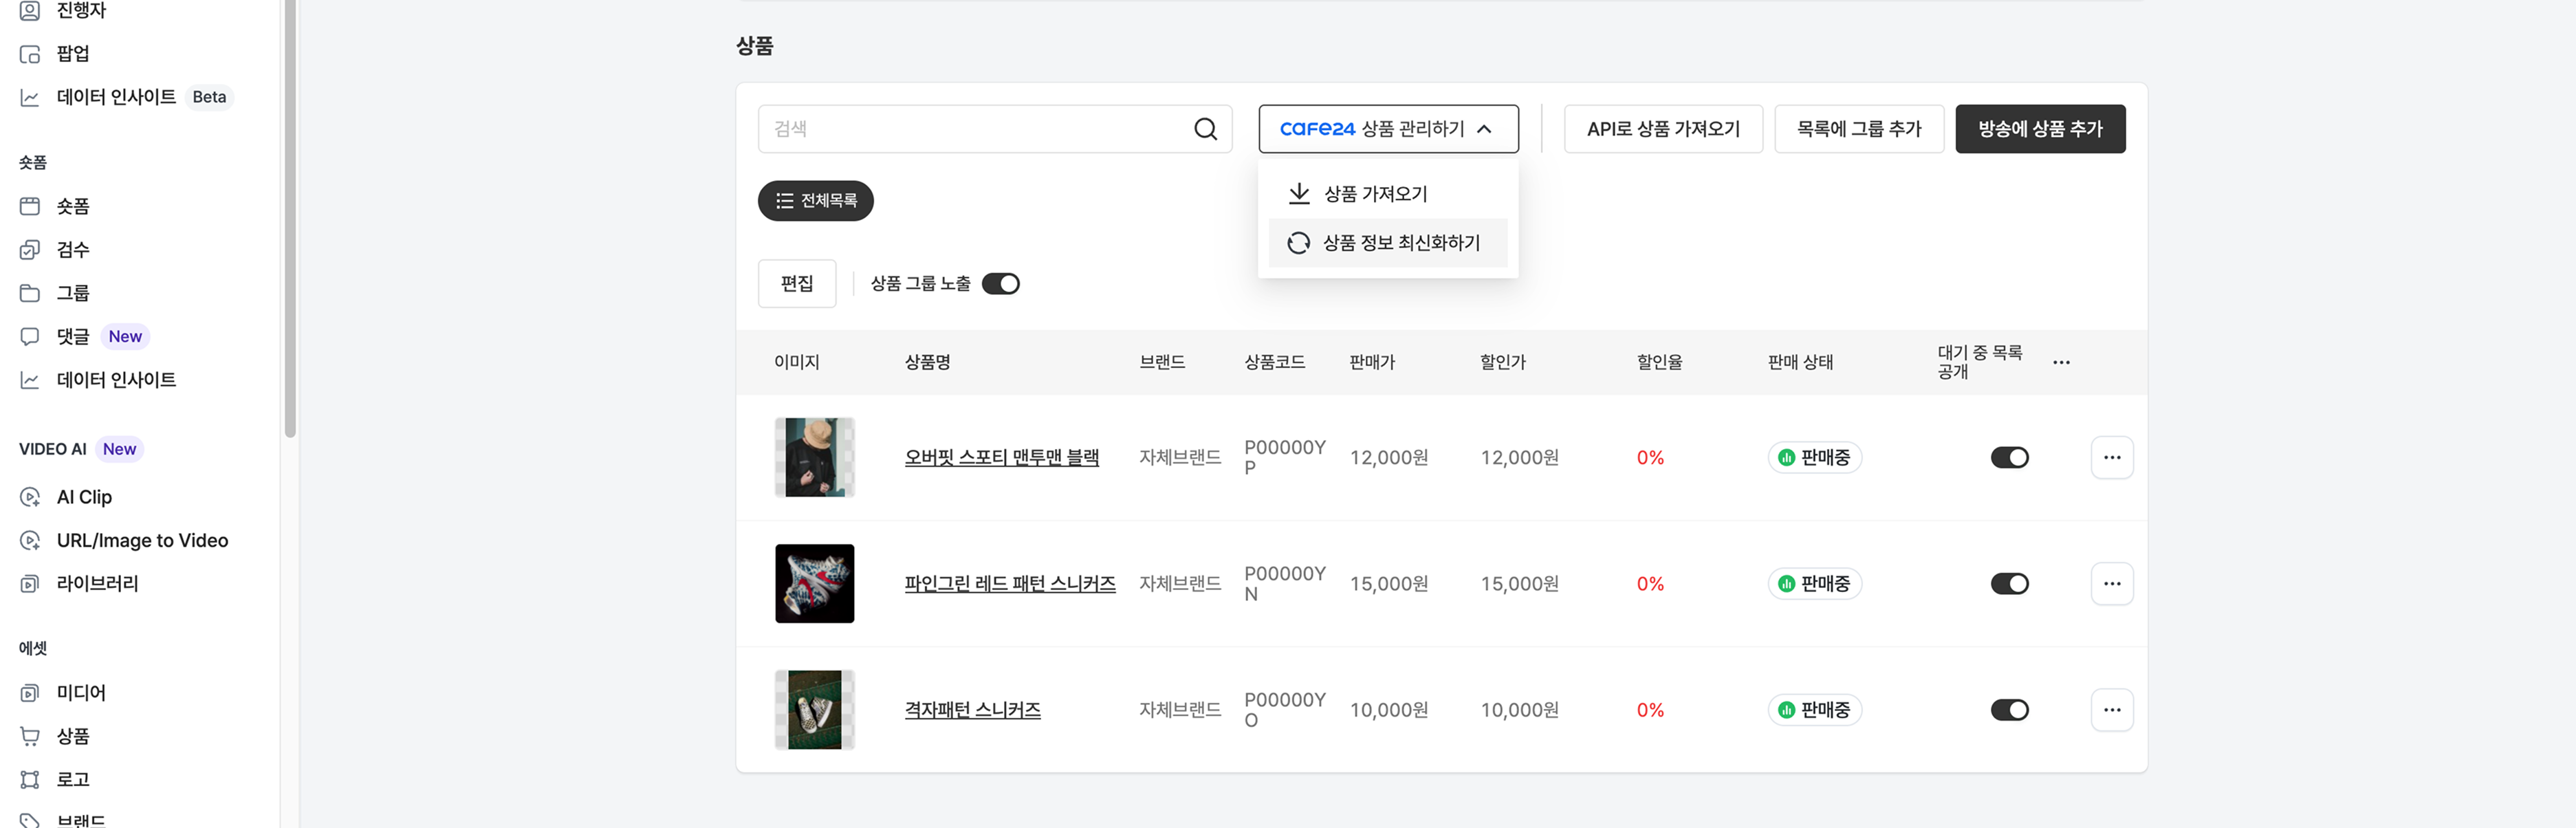2576x828 pixels.
Task: Focus the 검색 input field
Action: pos(994,129)
